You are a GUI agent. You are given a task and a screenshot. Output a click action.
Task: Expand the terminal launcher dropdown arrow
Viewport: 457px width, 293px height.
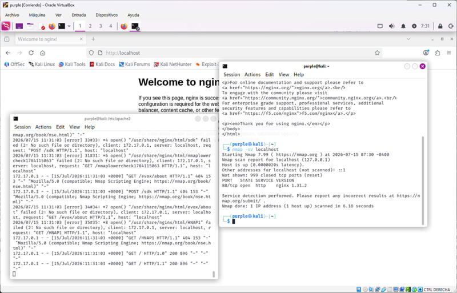tap(69, 26)
